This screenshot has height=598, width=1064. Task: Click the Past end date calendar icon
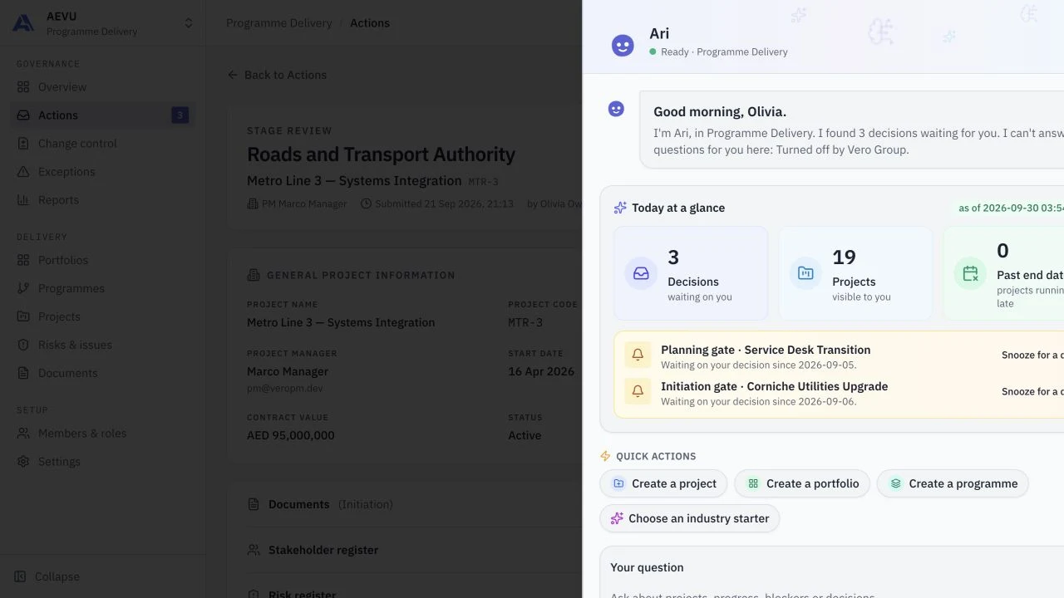970,273
